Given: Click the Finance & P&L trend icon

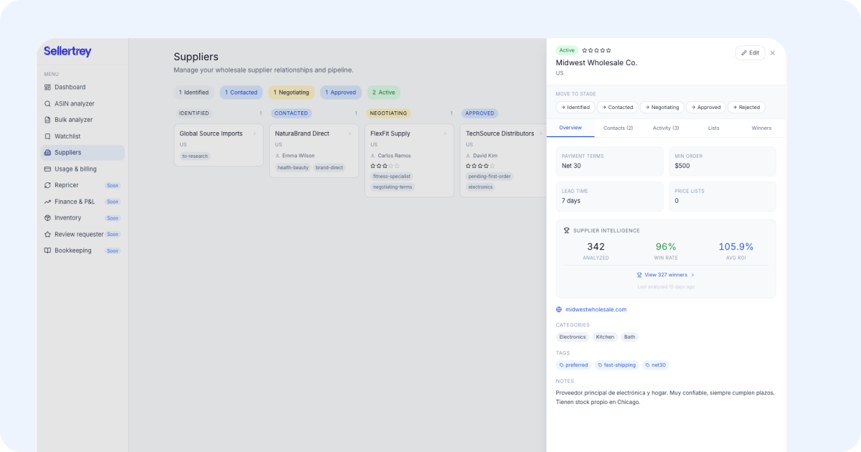Looking at the screenshot, I should coord(47,202).
